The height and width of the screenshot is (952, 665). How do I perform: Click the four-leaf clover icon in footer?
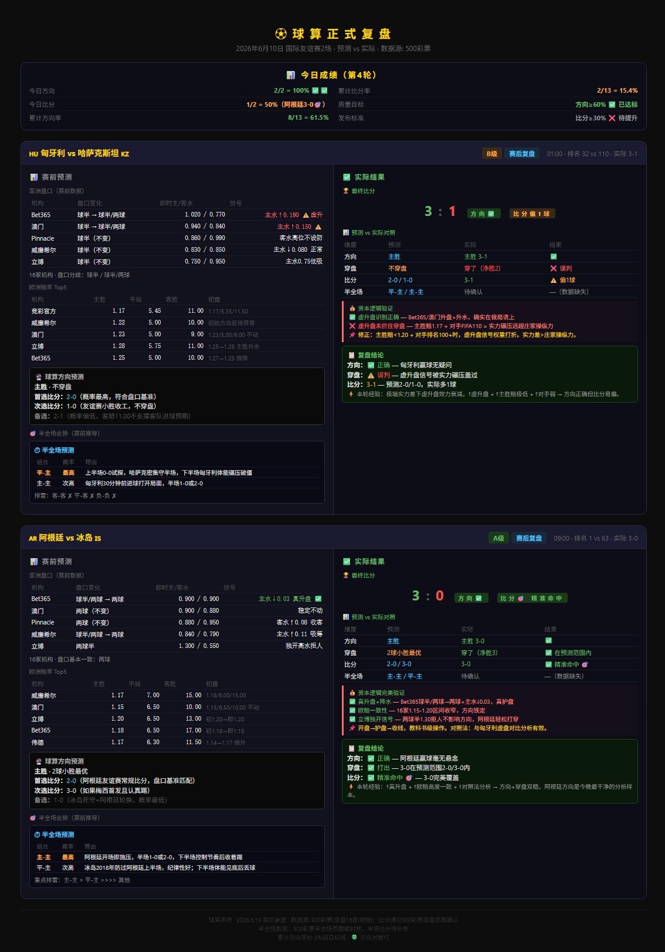354,937
